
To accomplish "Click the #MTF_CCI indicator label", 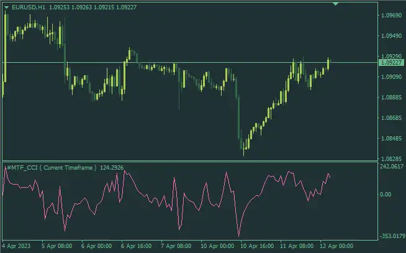I will coord(51,168).
